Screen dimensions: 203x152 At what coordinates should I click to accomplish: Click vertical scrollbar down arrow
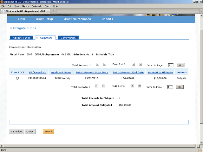tap(201, 143)
